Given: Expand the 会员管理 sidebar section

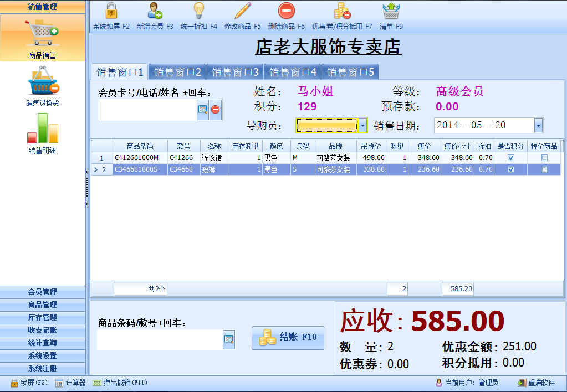Looking at the screenshot, I should 43,292.
